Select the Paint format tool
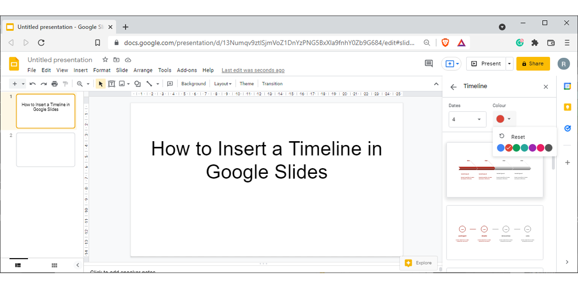The height and width of the screenshot is (289, 578). (x=66, y=84)
